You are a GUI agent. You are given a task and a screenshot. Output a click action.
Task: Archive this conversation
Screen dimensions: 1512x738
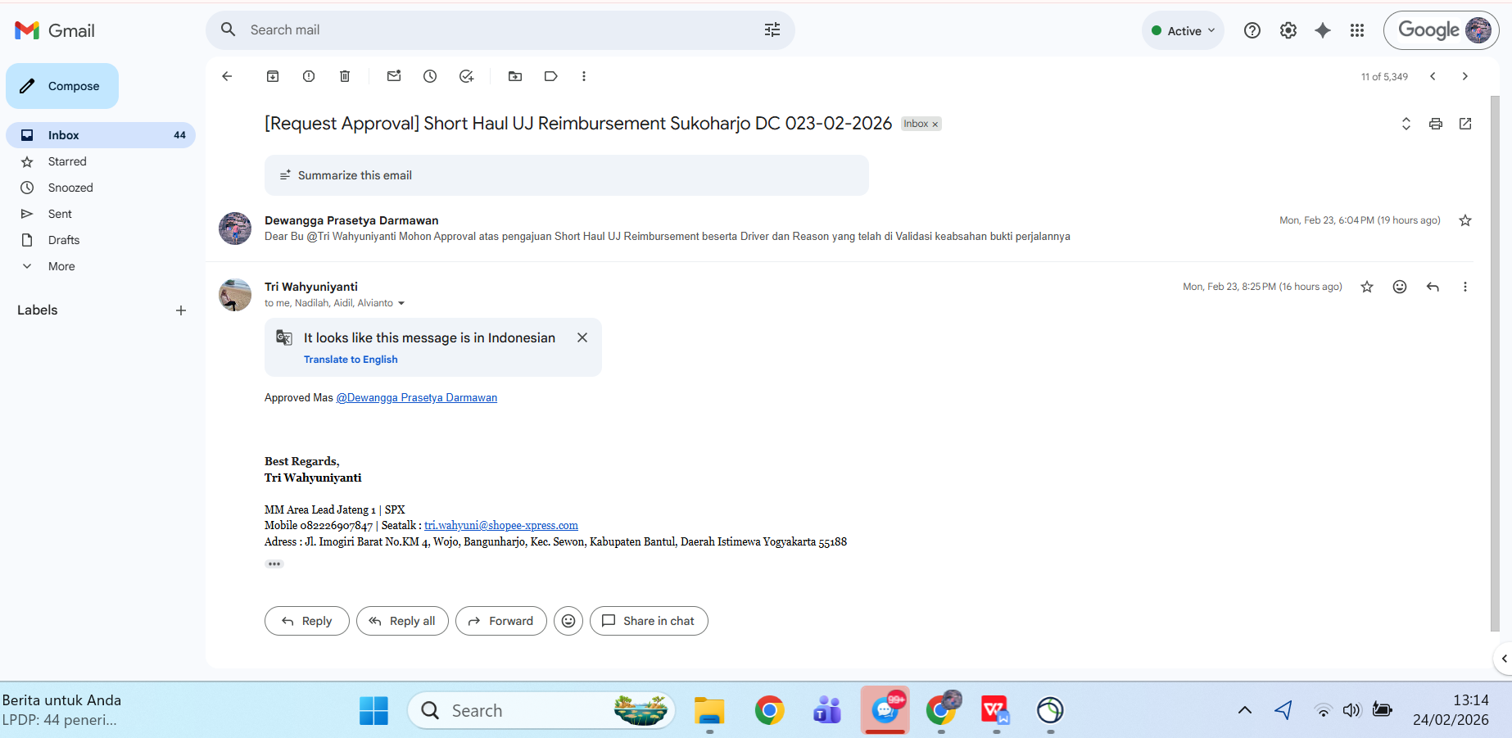[x=273, y=76]
